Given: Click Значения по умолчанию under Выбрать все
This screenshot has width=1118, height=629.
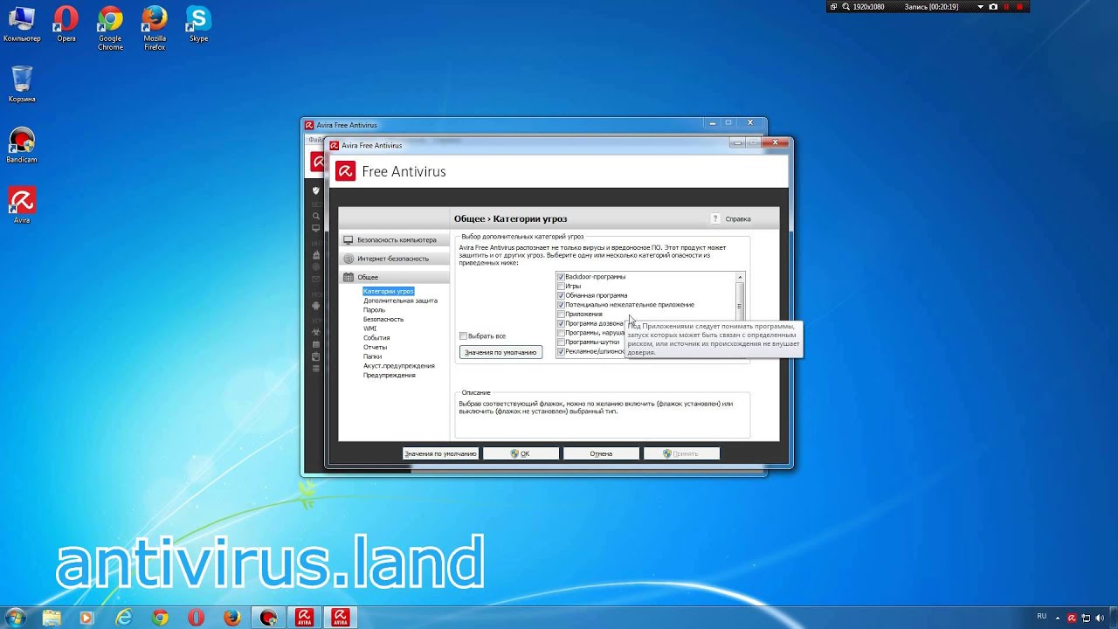Looking at the screenshot, I should (500, 352).
